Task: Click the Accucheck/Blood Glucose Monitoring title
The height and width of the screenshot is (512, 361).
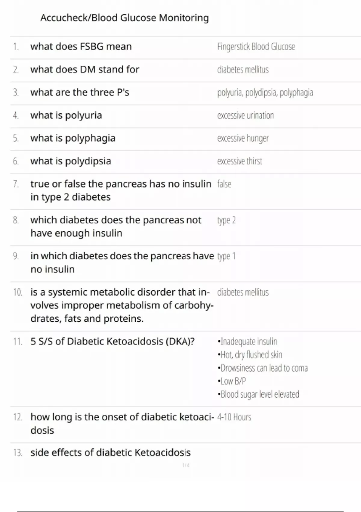Action: tap(125, 18)
